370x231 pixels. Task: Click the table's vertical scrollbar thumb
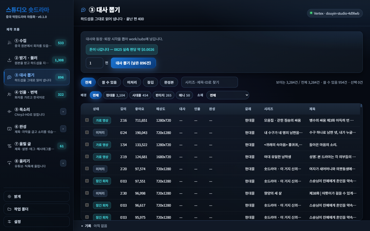pos(361,105)
